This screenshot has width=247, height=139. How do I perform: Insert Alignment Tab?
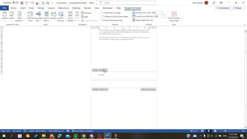tap(143, 20)
